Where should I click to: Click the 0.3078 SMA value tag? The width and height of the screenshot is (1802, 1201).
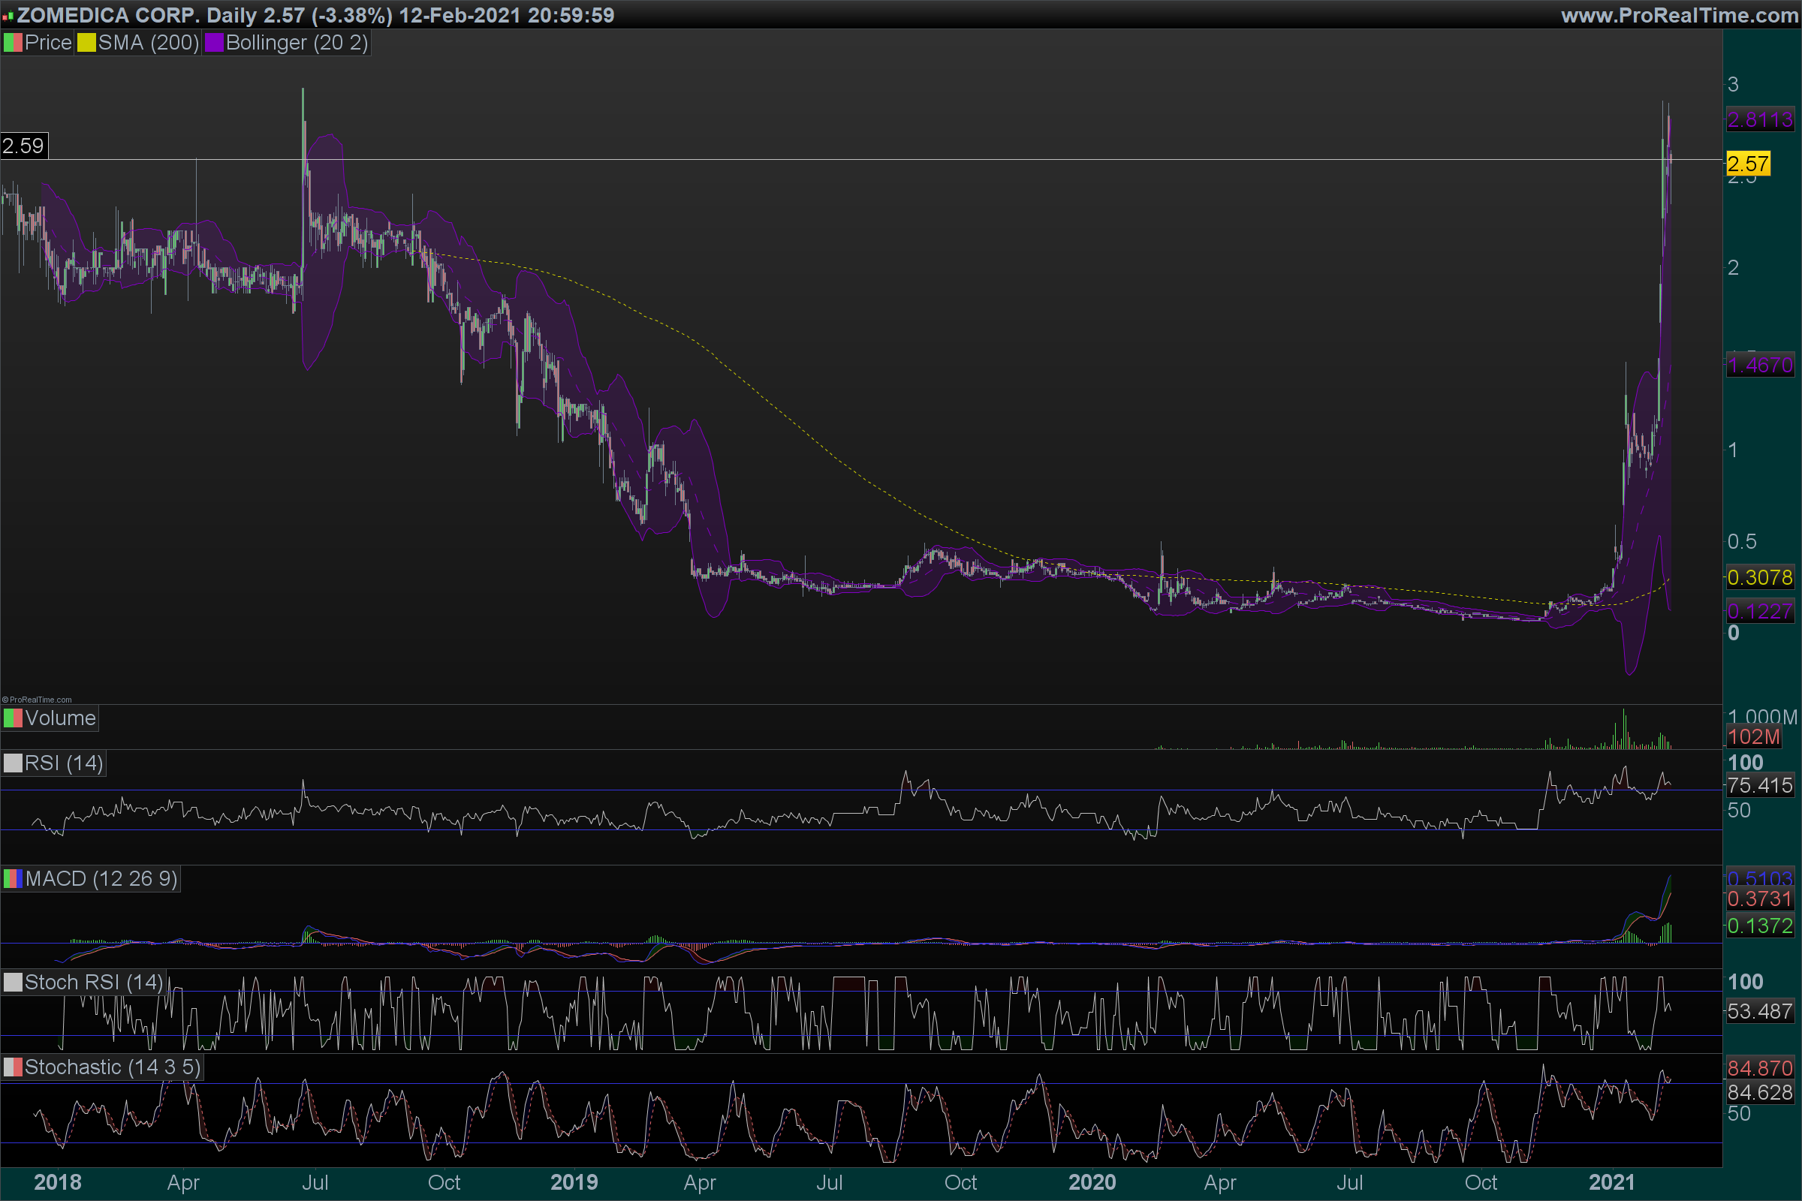coord(1759,576)
